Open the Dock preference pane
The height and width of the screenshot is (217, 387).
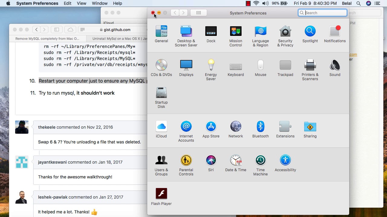[x=211, y=34]
